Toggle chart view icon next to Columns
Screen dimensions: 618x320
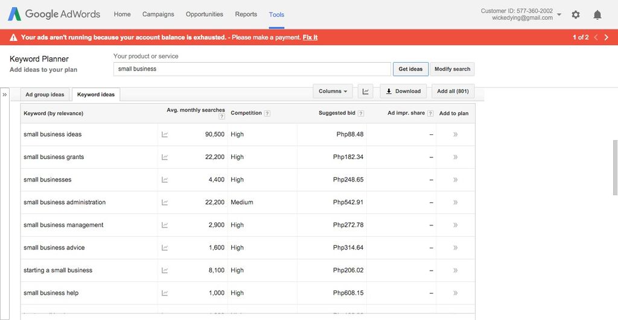pos(365,92)
